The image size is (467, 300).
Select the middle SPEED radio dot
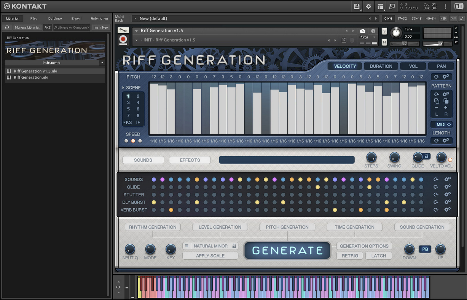[133, 141]
